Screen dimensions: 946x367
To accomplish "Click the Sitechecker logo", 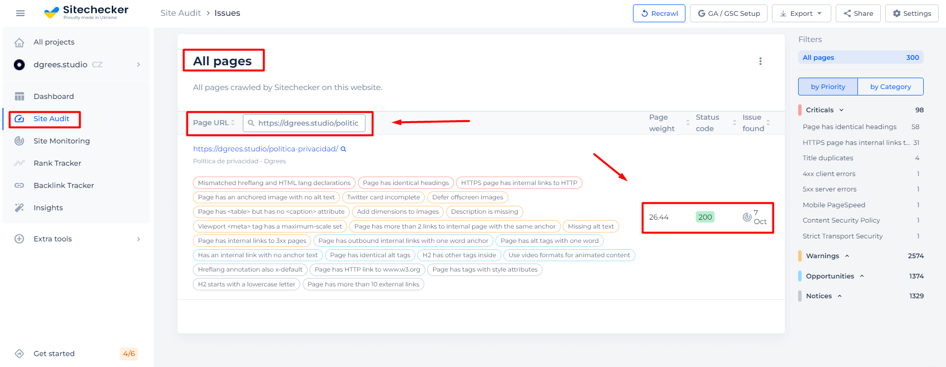I will (x=86, y=12).
